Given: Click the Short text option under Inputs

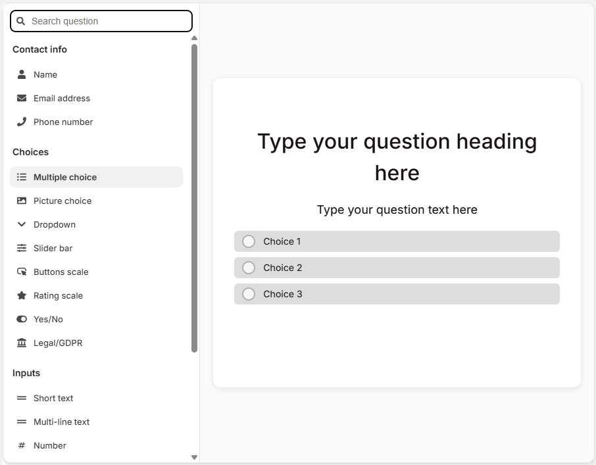Looking at the screenshot, I should (x=53, y=398).
